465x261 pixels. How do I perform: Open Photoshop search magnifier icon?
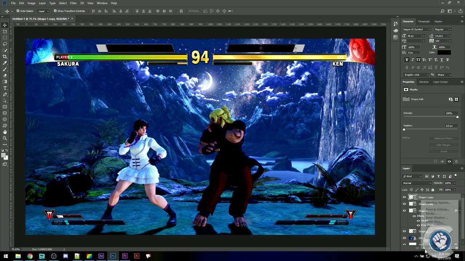pyautogui.click(x=442, y=11)
